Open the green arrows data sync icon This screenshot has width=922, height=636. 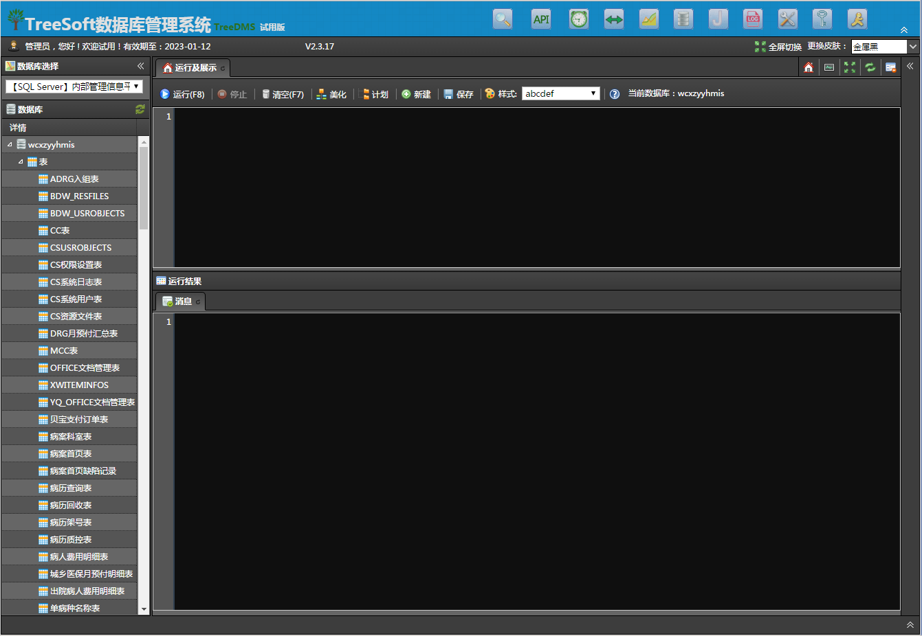[x=614, y=19]
